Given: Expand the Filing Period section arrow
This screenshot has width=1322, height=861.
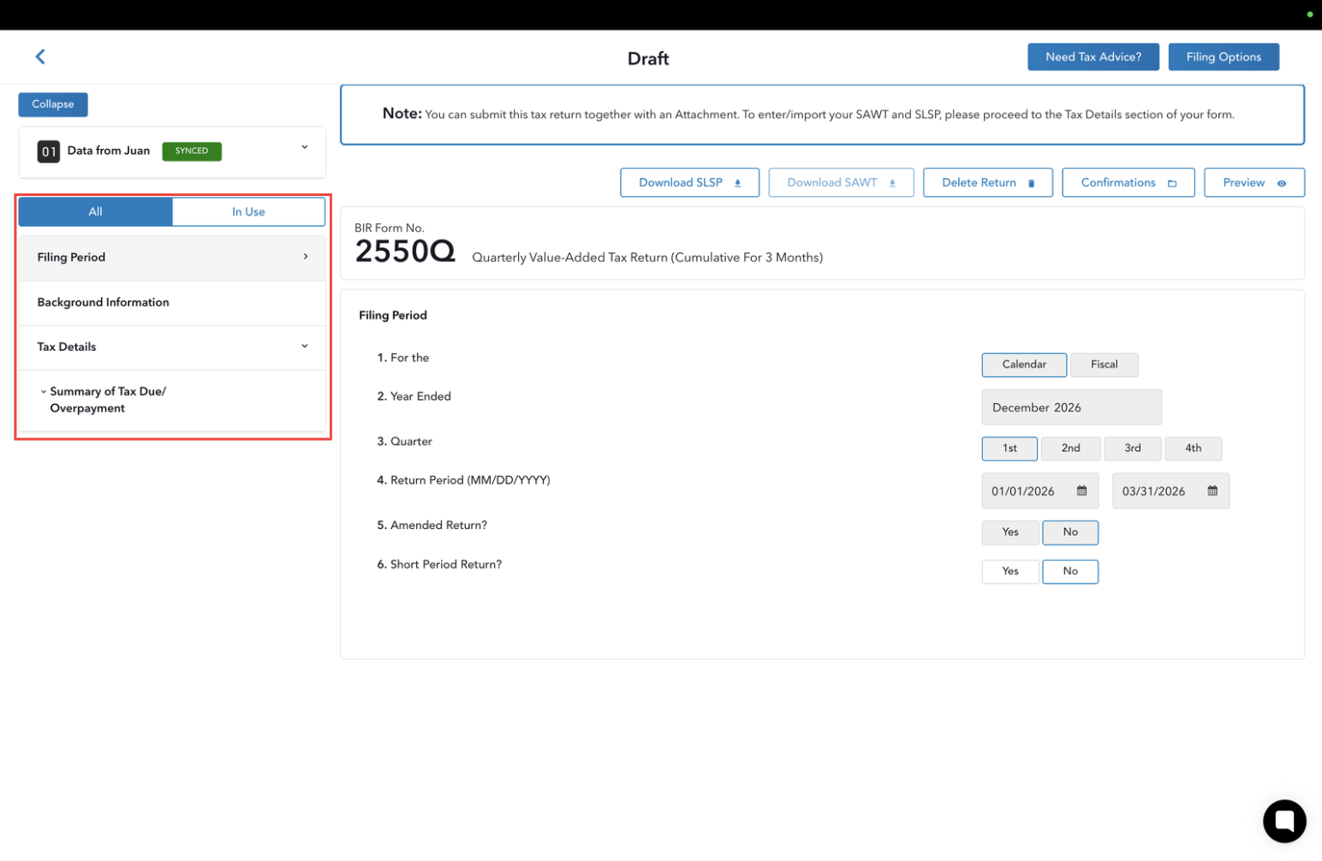Looking at the screenshot, I should pos(306,257).
